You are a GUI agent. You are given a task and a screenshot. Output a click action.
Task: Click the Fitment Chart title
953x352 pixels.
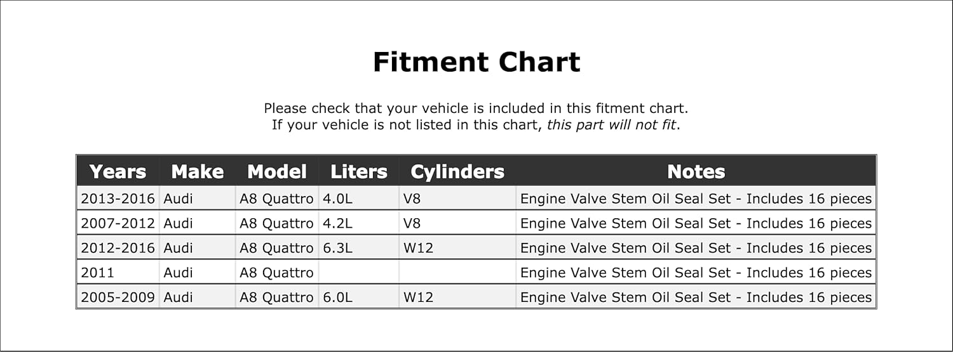click(x=476, y=62)
